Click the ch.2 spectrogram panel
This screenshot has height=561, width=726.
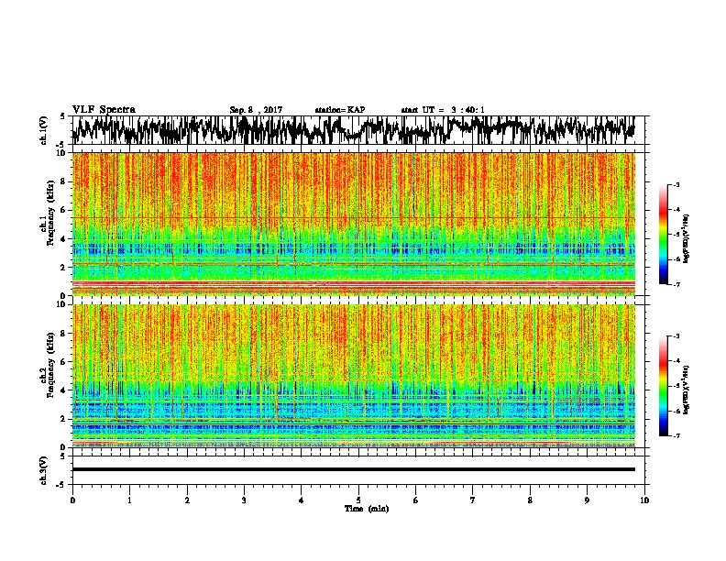(354, 376)
